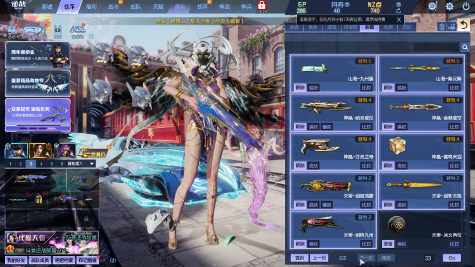The width and height of the screenshot is (475, 267).
Task: Go to previous promo banner with left chevron
Action: [x=9, y=111]
